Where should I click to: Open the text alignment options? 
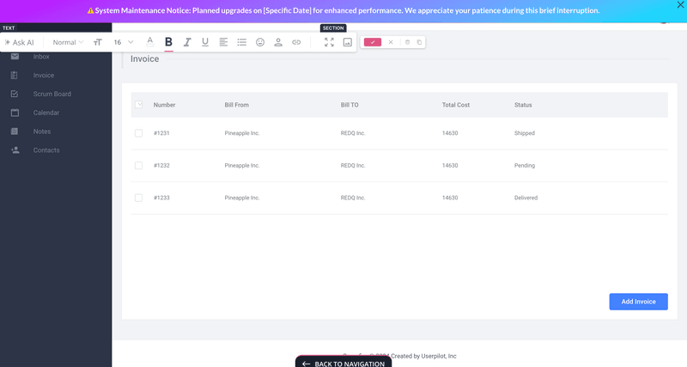[223, 42]
